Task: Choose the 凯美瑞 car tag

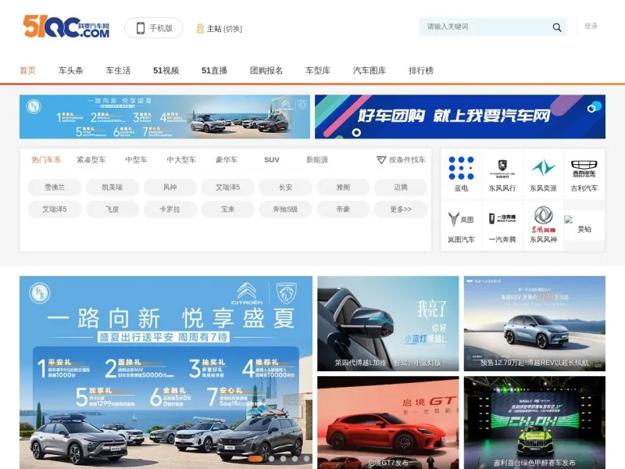Action: coord(112,187)
